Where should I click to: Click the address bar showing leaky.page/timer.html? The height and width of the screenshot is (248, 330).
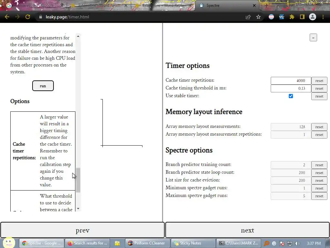pos(139,17)
